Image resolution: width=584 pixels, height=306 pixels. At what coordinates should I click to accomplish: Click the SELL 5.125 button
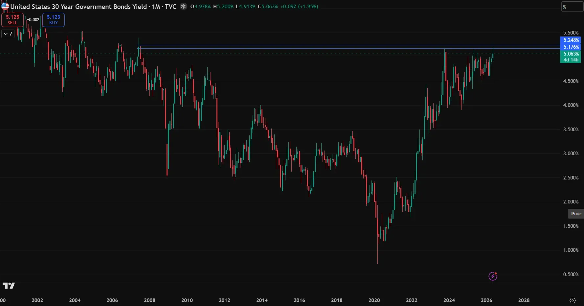click(12, 20)
